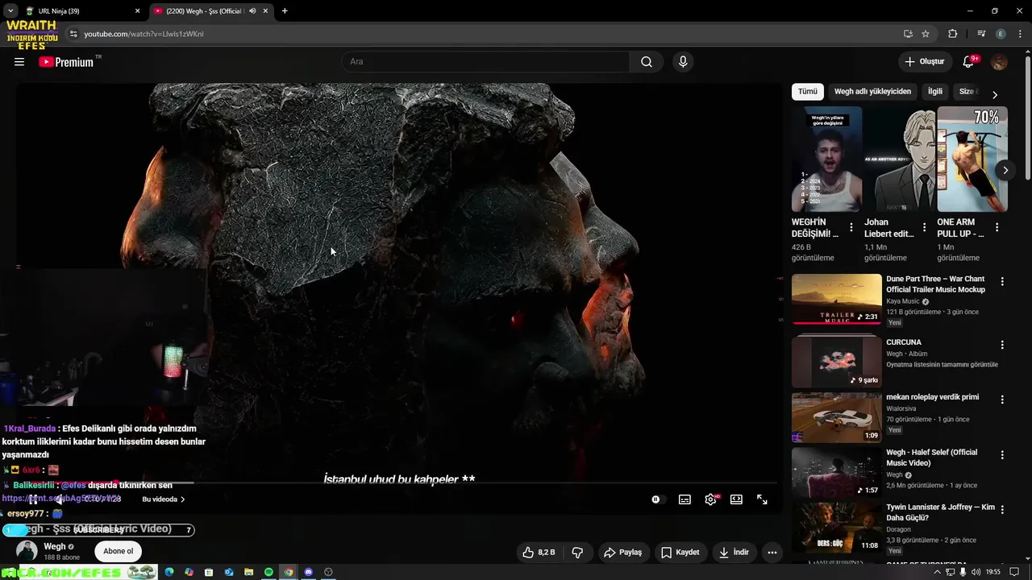Like the video with thumbs up
Image resolution: width=1032 pixels, height=580 pixels.
tap(539, 553)
